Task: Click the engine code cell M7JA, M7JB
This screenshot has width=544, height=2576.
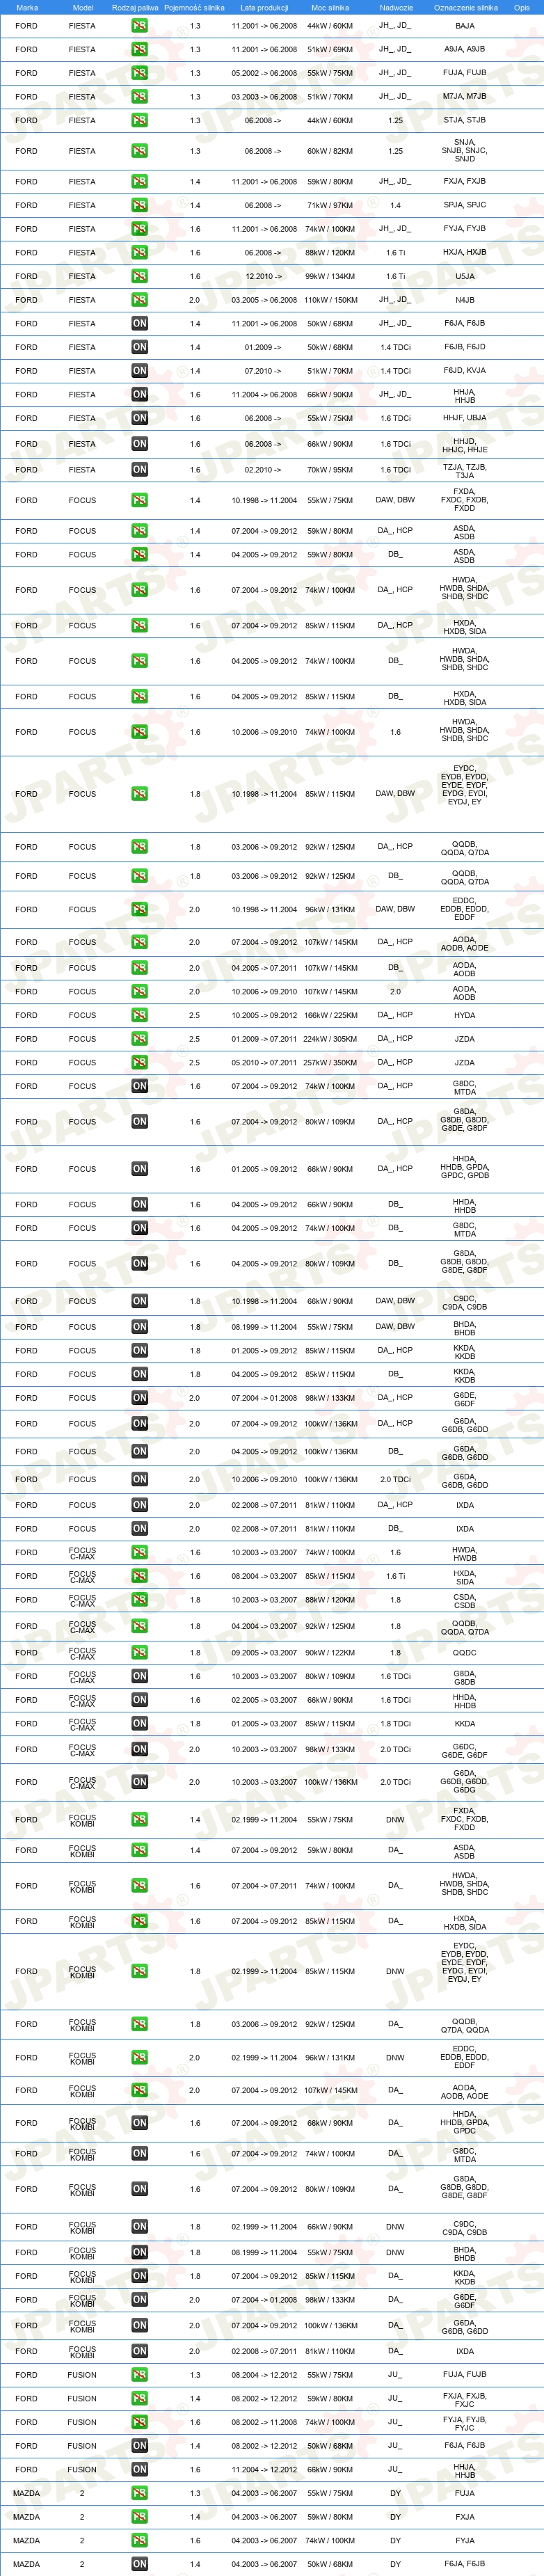Action: (x=465, y=97)
